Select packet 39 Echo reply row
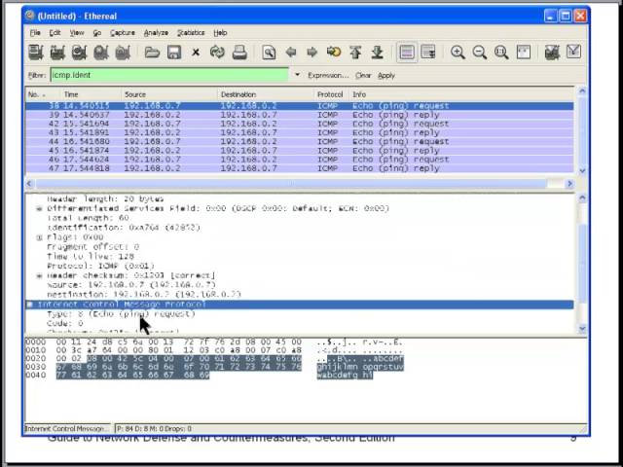 pyautogui.click(x=300, y=115)
